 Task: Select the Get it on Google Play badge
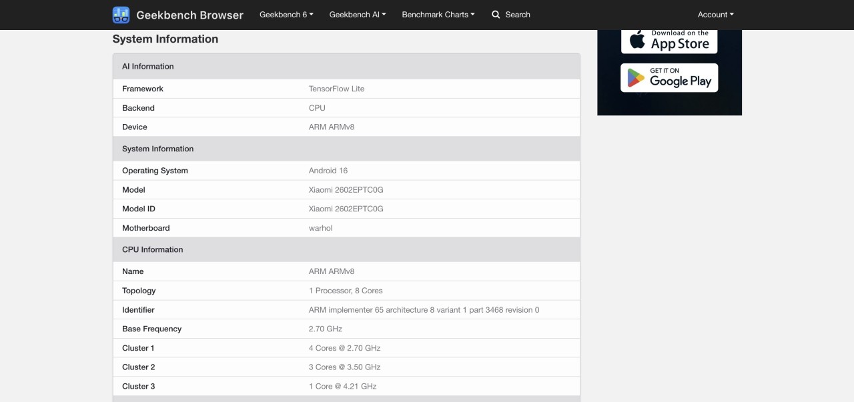pos(669,77)
